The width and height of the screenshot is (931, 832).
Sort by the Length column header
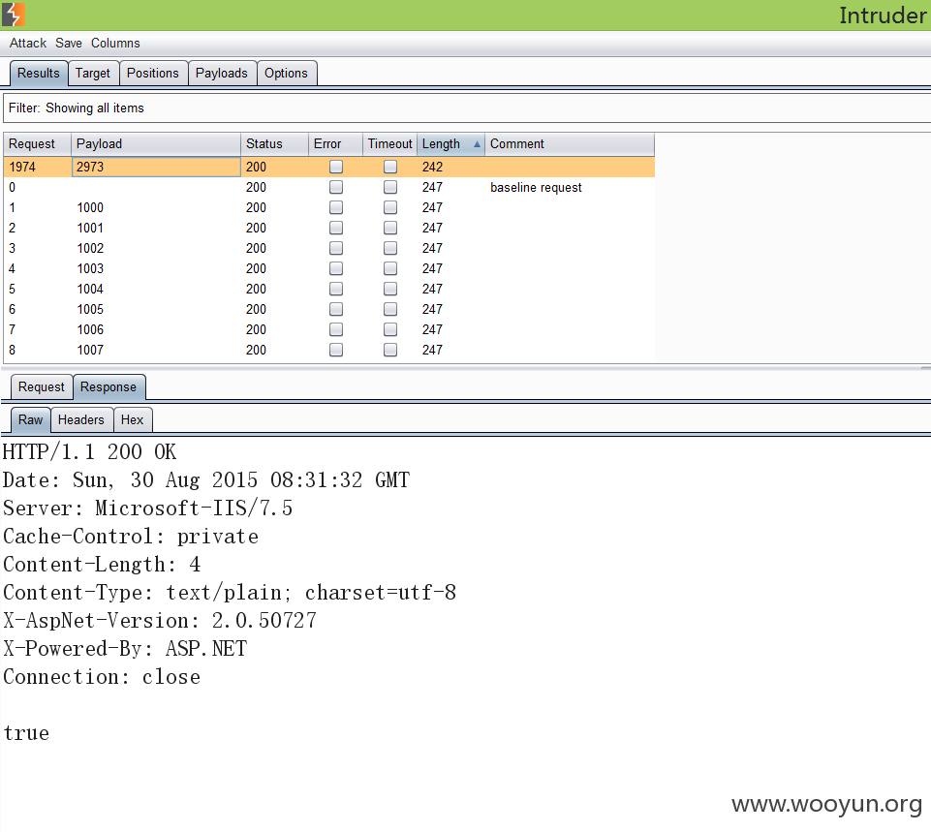pyautogui.click(x=450, y=144)
